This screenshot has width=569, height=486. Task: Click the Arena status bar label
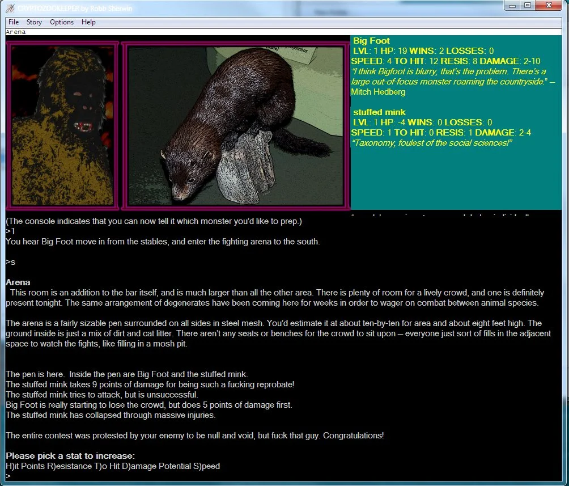15,32
